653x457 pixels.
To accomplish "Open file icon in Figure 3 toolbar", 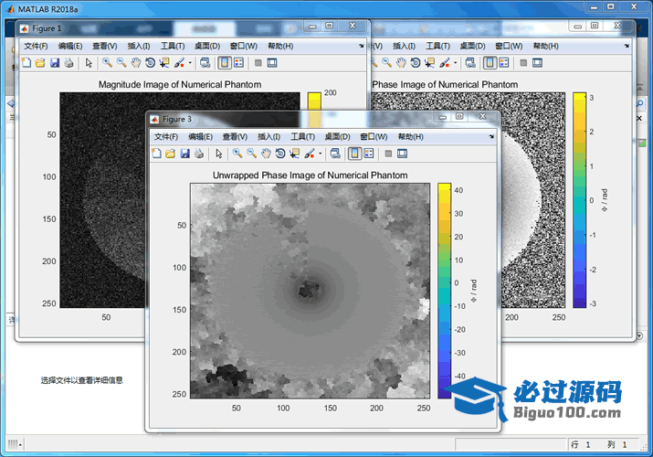I will [x=171, y=154].
